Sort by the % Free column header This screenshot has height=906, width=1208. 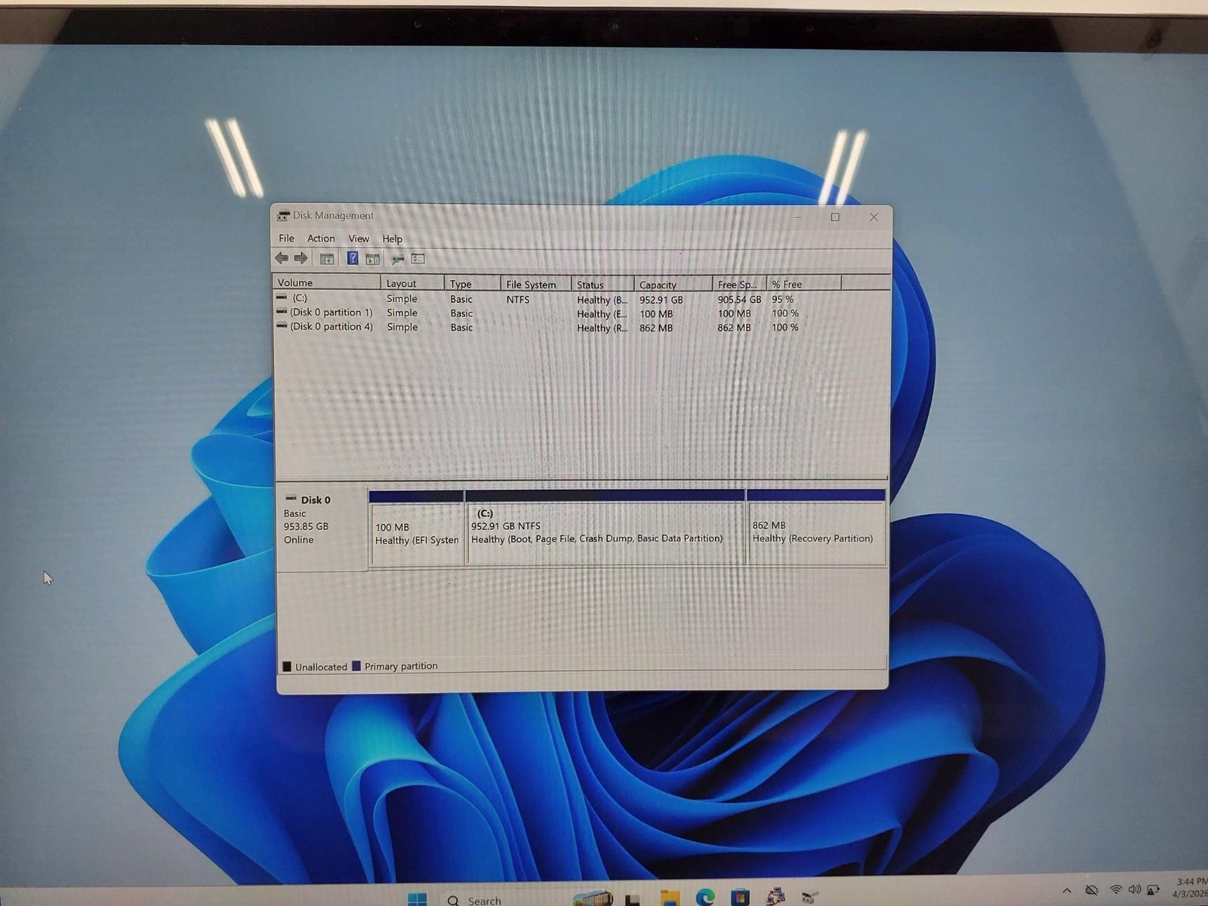pos(803,284)
